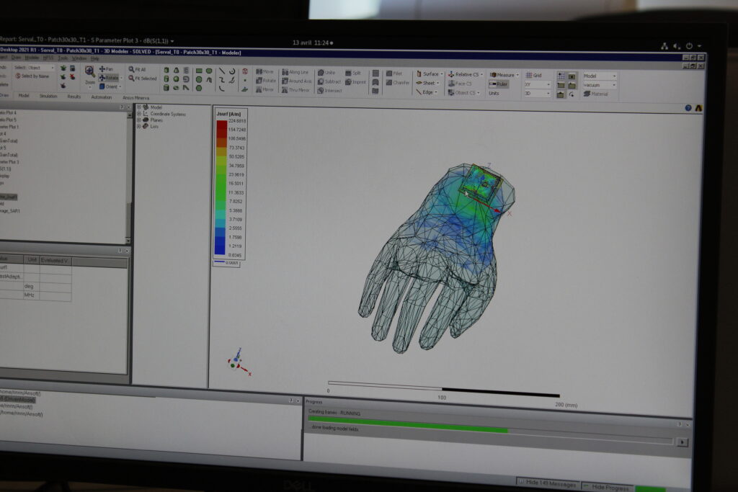Click the system power icon

coord(688,46)
